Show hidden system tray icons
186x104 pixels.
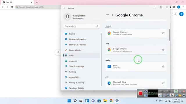point(156,101)
